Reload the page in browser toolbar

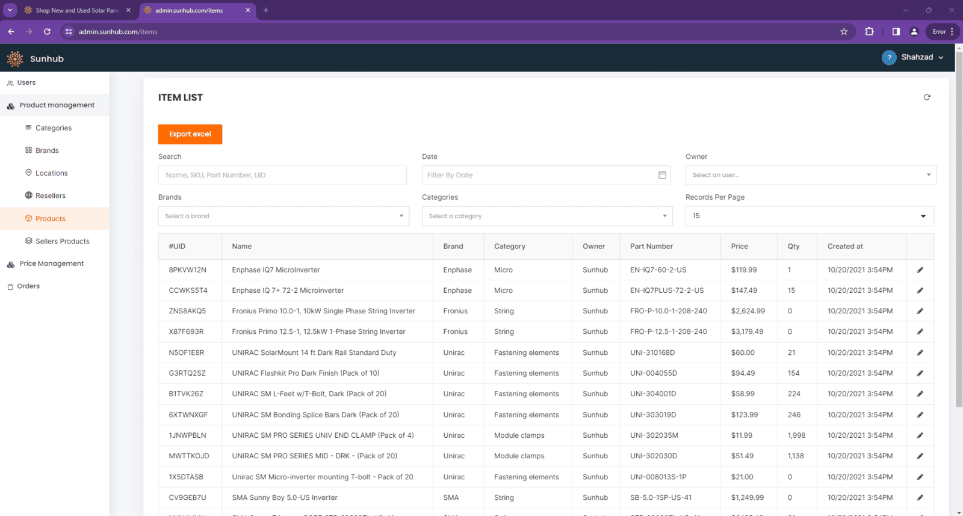(x=47, y=32)
